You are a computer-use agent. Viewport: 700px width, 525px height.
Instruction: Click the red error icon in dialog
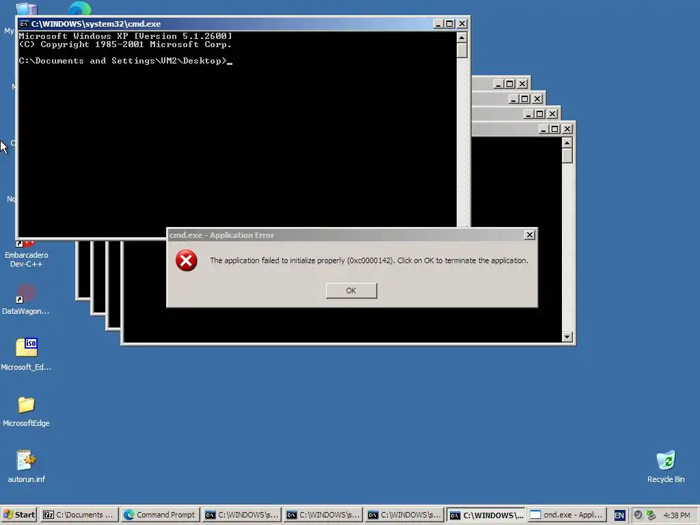click(186, 260)
